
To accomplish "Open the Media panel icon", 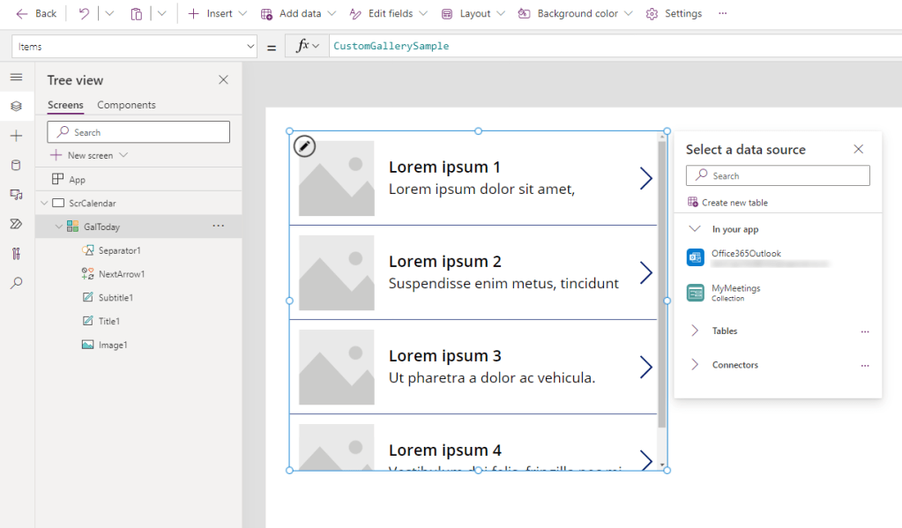I will 15,195.
